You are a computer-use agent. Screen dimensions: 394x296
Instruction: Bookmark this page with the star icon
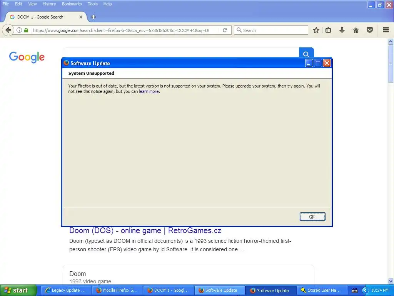tap(316, 30)
